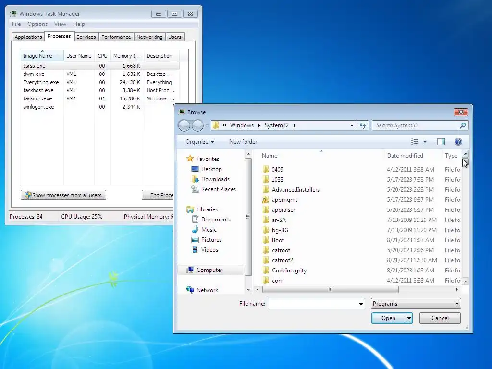This screenshot has width=492, height=369.
Task: Click the Back arrow in Browse dialog
Action: point(184,125)
